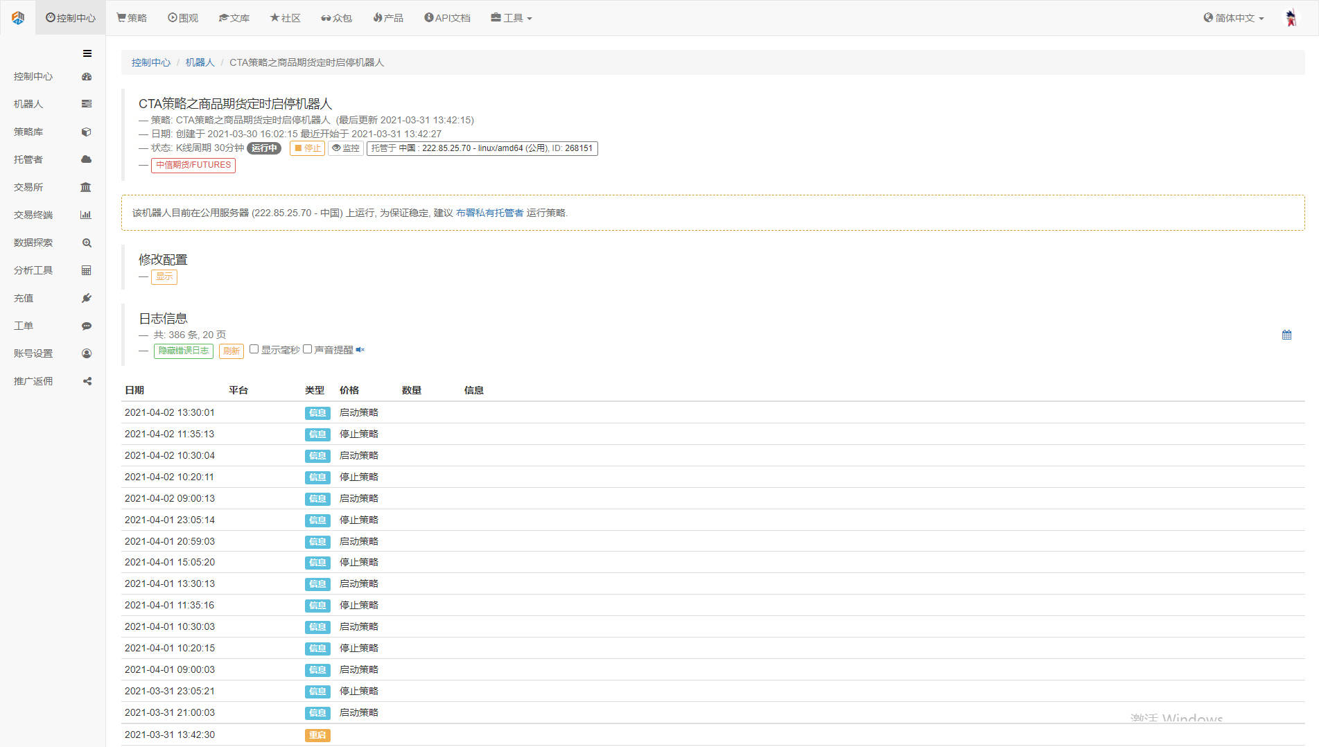This screenshot has height=747, width=1319.
Task: Click the 中信期货/FUTURES exchange tag
Action: coord(193,165)
